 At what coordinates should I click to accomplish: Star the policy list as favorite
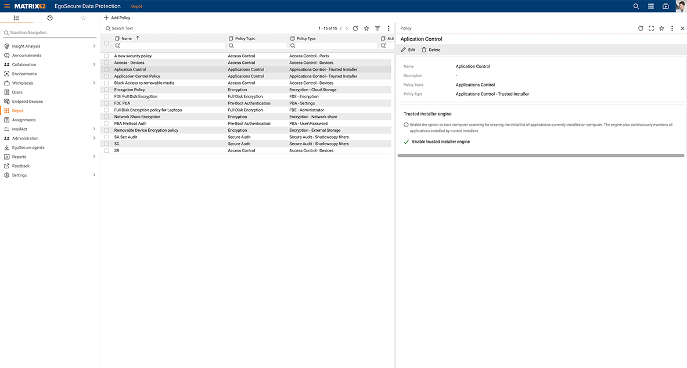tap(366, 27)
